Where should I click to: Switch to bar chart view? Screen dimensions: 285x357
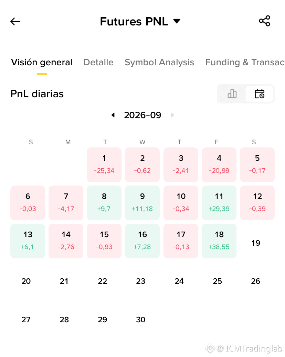click(x=232, y=94)
